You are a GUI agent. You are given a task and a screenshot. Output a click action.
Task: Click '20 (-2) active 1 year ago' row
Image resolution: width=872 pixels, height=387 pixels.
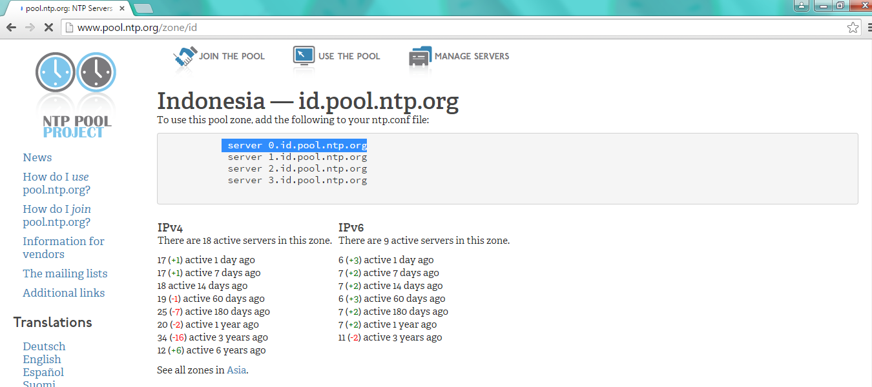208,324
